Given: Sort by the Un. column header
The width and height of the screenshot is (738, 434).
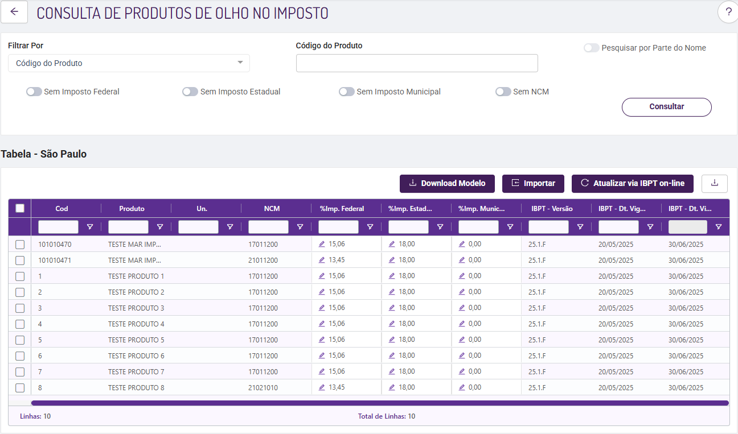Looking at the screenshot, I should pos(202,208).
